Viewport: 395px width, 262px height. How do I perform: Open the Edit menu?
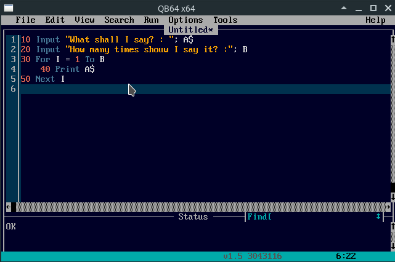point(55,20)
